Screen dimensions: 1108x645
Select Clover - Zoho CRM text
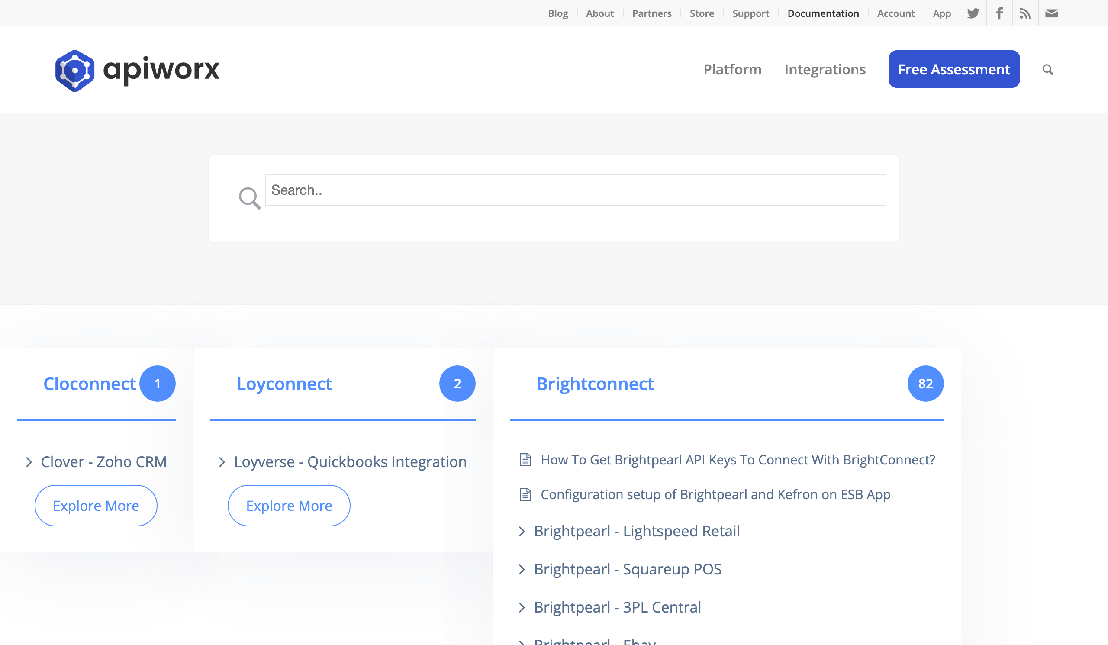point(104,462)
